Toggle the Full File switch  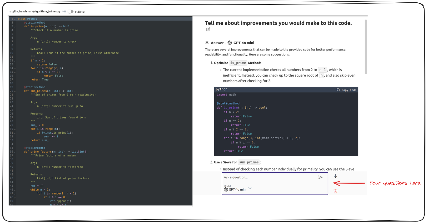[71, 12]
